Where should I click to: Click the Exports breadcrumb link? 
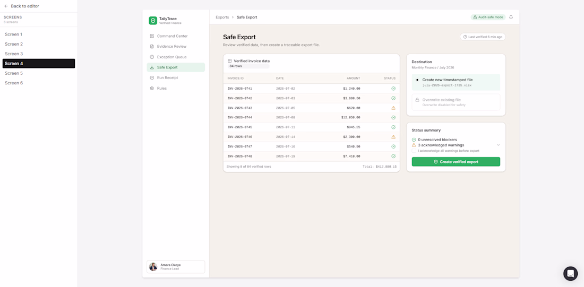tap(222, 17)
